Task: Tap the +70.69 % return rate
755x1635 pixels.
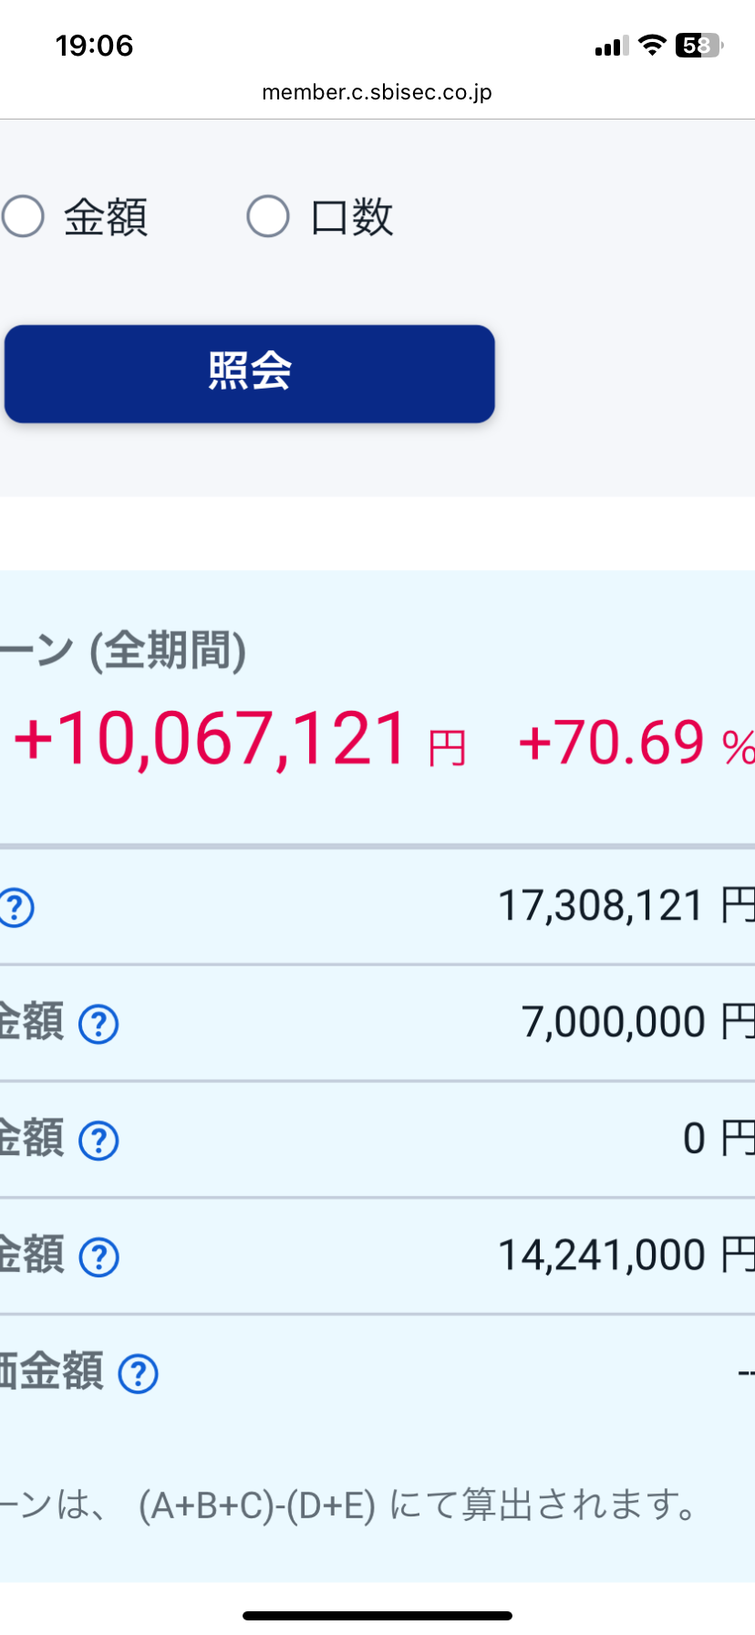Action: click(636, 743)
